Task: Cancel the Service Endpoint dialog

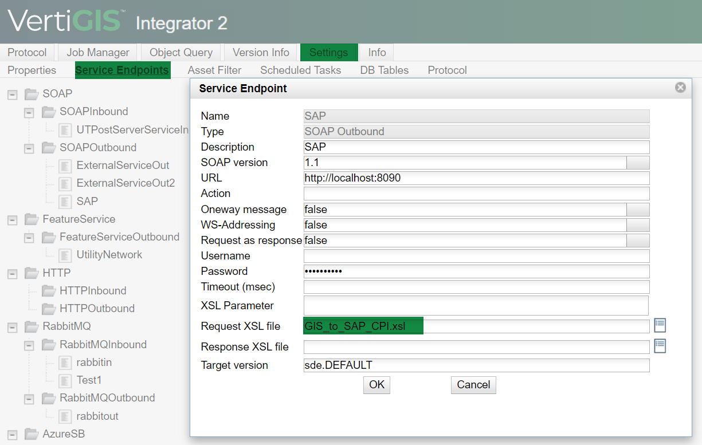Action: pos(473,385)
